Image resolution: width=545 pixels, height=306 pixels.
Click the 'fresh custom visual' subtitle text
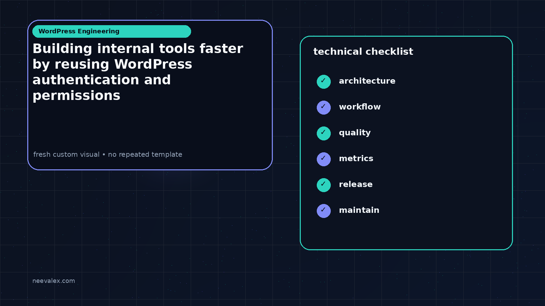click(x=108, y=154)
